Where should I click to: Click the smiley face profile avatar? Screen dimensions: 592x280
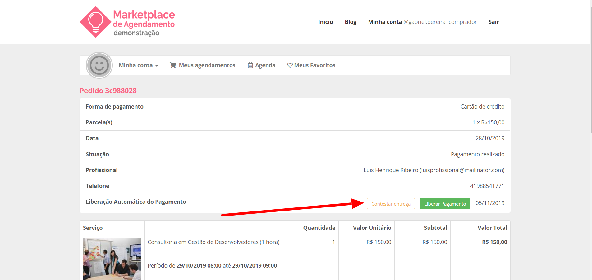(x=99, y=65)
